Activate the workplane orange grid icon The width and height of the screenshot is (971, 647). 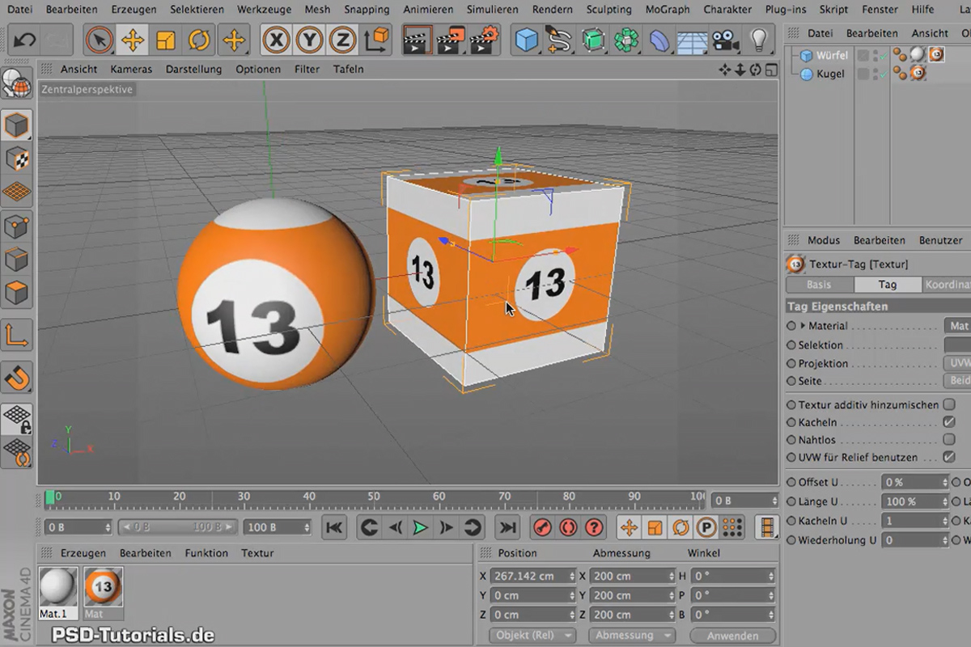pyautogui.click(x=17, y=192)
